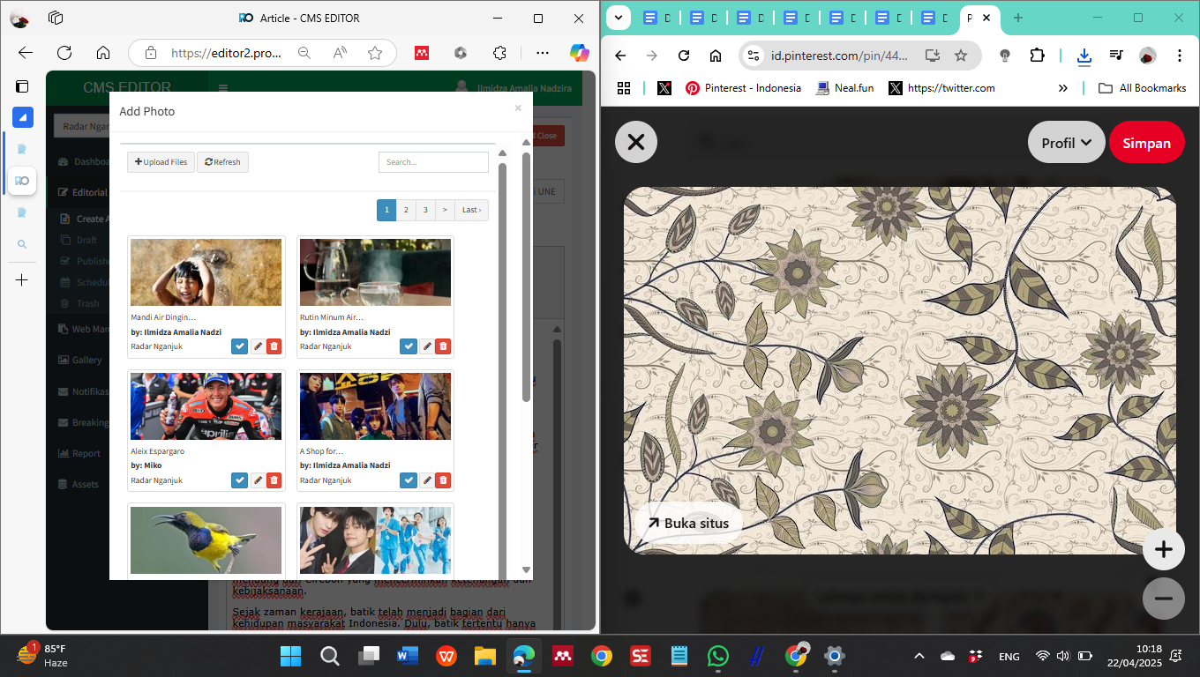Delete the A Shop for photo
Screen dimensions: 1200x677
pyautogui.click(x=444, y=480)
